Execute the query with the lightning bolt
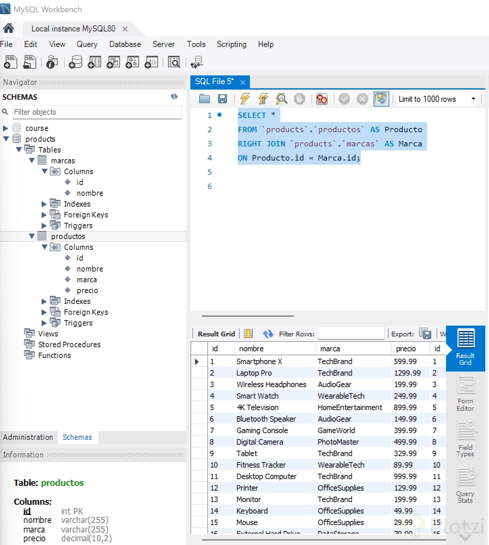The image size is (489, 545). [x=245, y=99]
